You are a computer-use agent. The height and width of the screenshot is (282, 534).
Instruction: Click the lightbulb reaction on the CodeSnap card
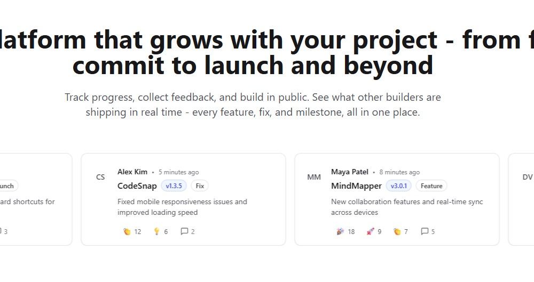pyautogui.click(x=157, y=231)
